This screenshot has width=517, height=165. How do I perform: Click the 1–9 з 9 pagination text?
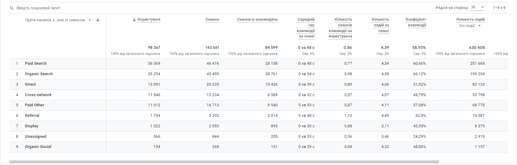click(x=499, y=8)
